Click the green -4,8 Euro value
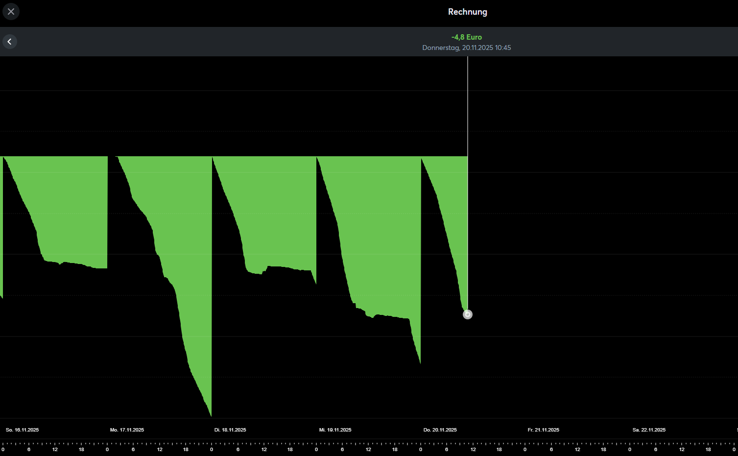Viewport: 738px width, 456px height. 466,37
